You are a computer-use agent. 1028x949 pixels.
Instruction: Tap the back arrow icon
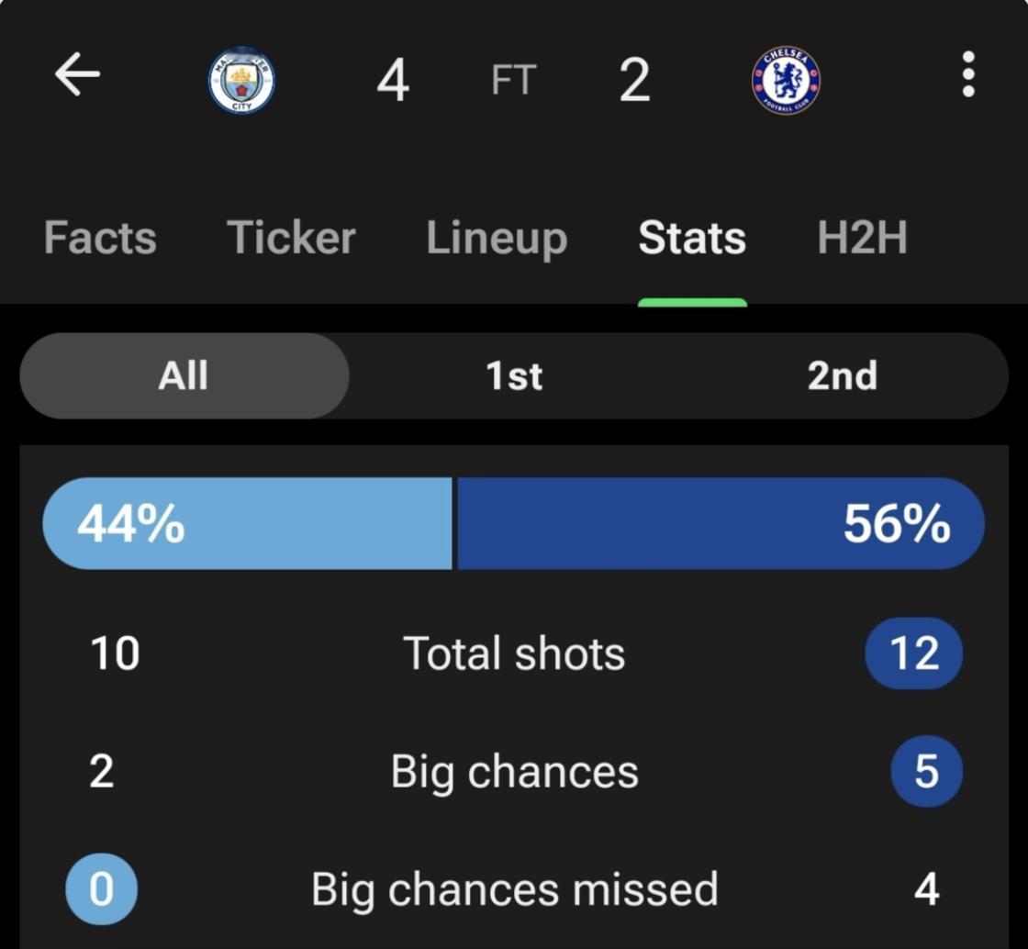[77, 74]
